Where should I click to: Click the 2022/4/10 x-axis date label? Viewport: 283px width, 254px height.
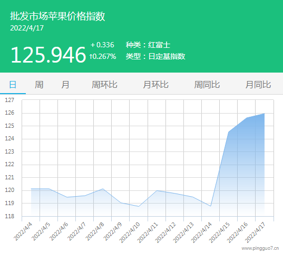coord(130,232)
